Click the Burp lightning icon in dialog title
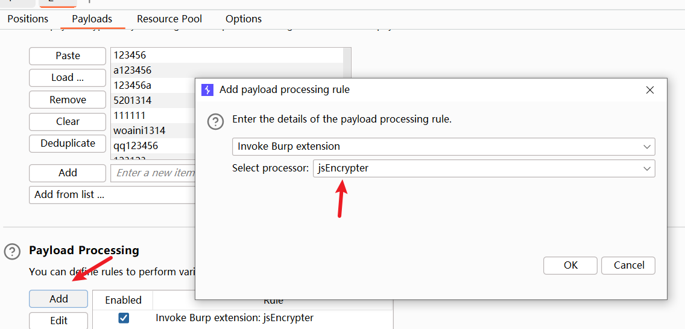Image resolution: width=685 pixels, height=329 pixels. tap(207, 90)
